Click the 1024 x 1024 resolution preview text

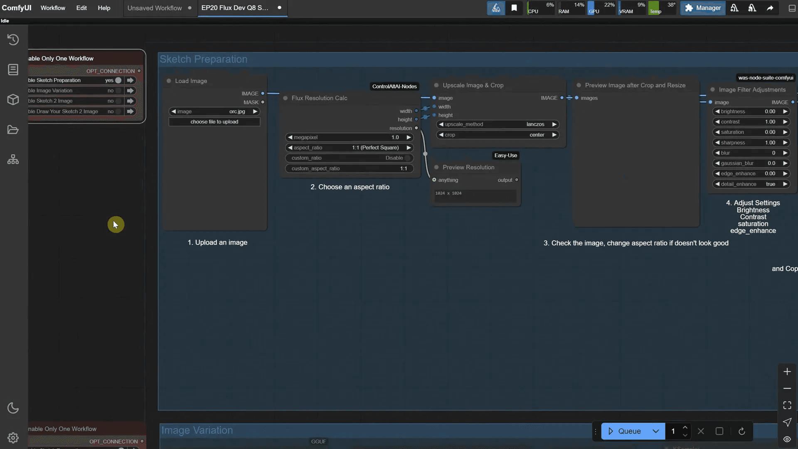448,193
